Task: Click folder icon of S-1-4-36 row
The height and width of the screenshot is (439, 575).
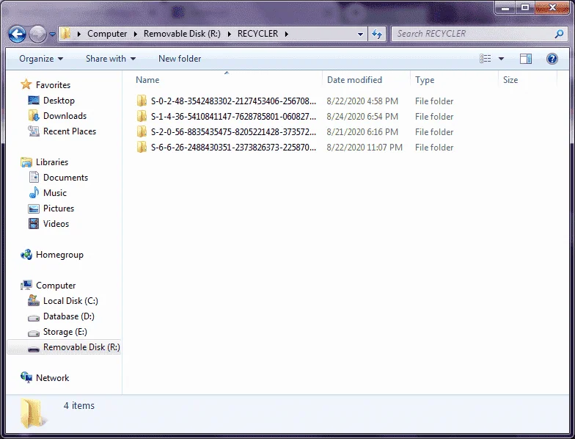Action: coord(142,116)
